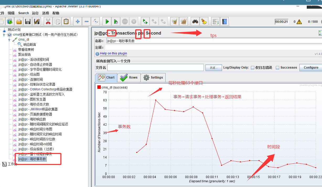Toggle the 仅日志错误 checkbox
322x187 pixels.
[x=252, y=68]
